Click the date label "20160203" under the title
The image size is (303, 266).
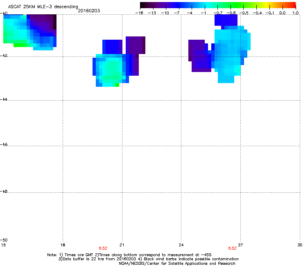(x=89, y=11)
